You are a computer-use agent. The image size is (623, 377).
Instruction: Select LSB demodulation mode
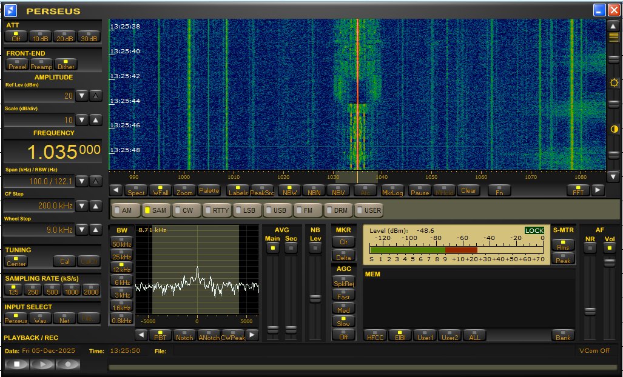pos(248,210)
